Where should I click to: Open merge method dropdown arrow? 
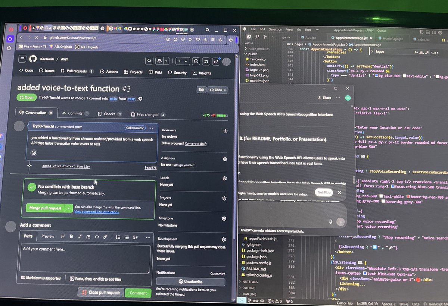pos(68,208)
